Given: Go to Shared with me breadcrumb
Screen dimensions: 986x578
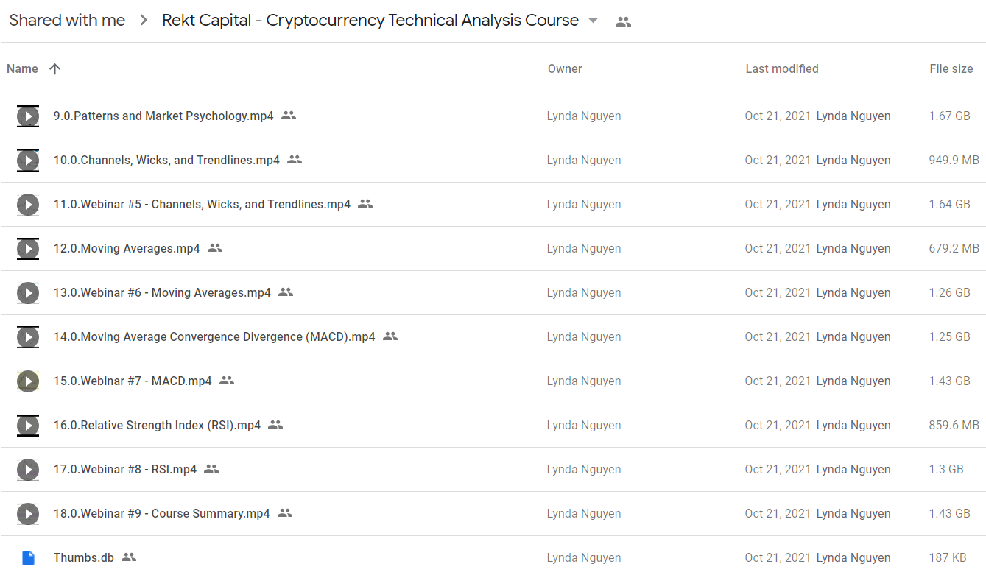Looking at the screenshot, I should pyautogui.click(x=67, y=21).
